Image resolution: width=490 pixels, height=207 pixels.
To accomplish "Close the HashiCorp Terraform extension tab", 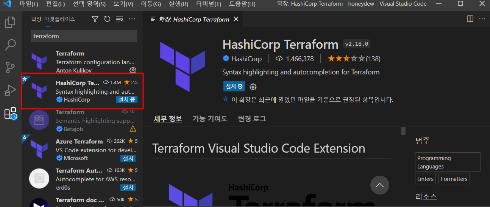I will click(236, 19).
